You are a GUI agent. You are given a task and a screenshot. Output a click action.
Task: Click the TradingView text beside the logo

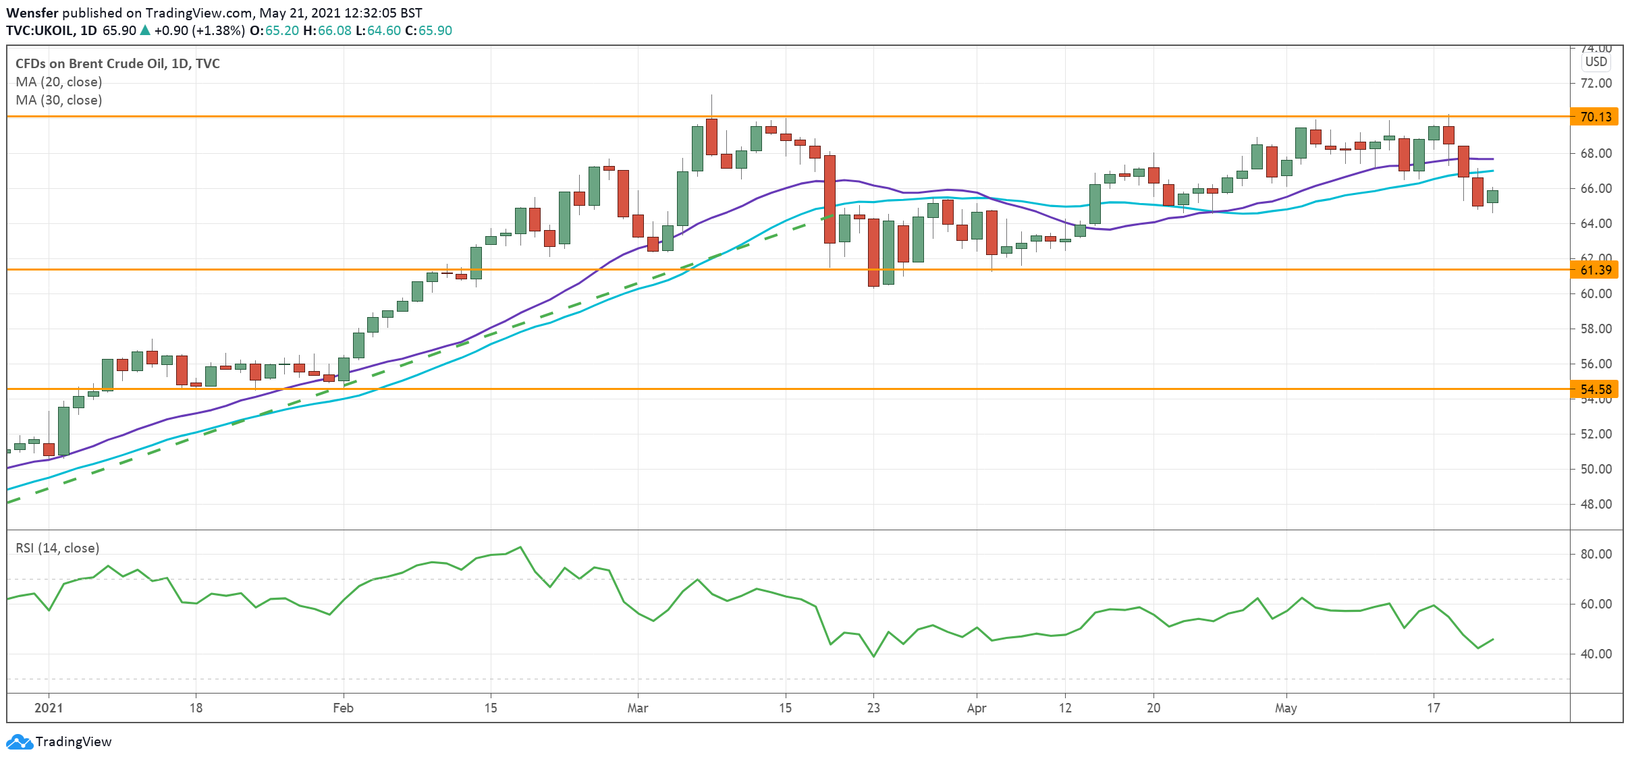coord(73,742)
